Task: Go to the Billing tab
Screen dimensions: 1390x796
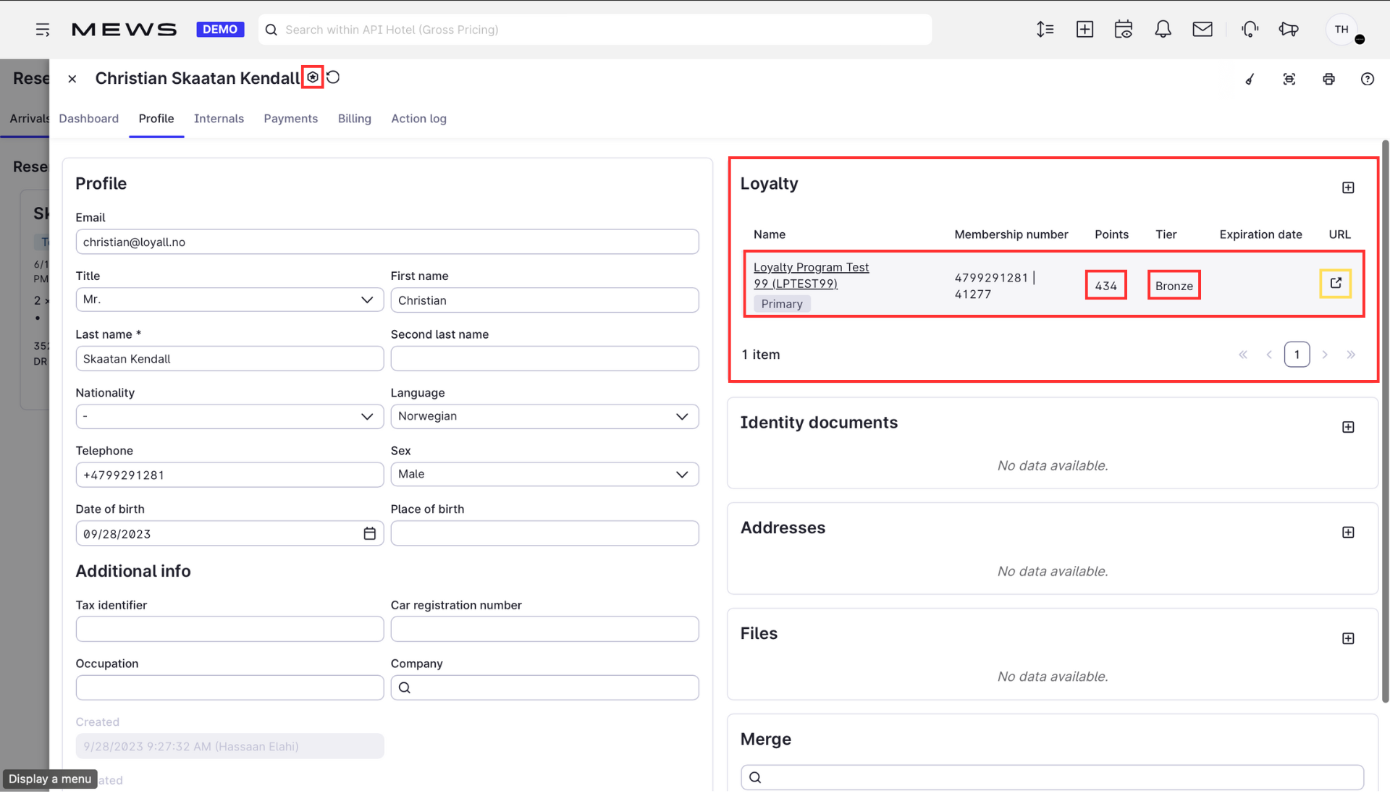Action: 354,119
